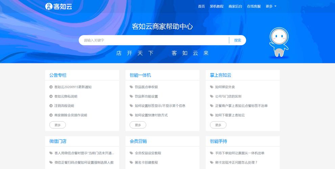
Task: Open 装机教程 in the navigation bar
Action: coord(217,6)
